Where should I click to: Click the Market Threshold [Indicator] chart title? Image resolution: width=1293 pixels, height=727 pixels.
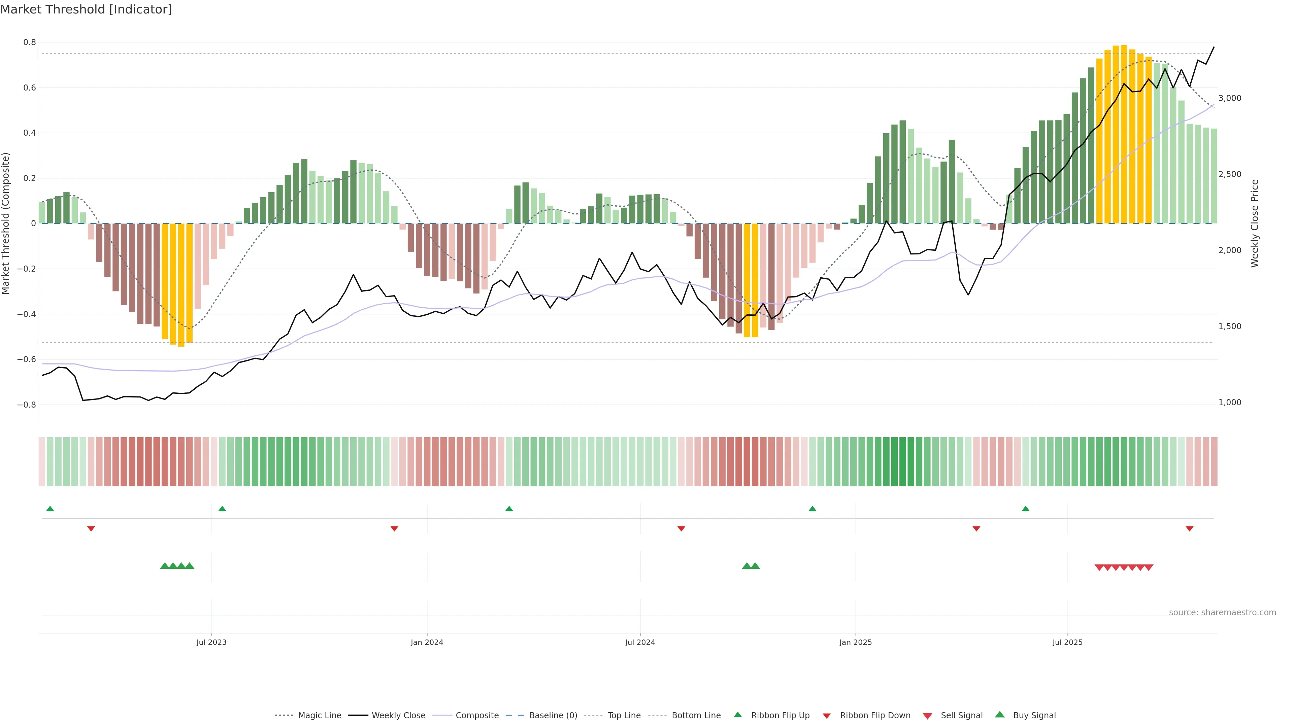pos(86,9)
